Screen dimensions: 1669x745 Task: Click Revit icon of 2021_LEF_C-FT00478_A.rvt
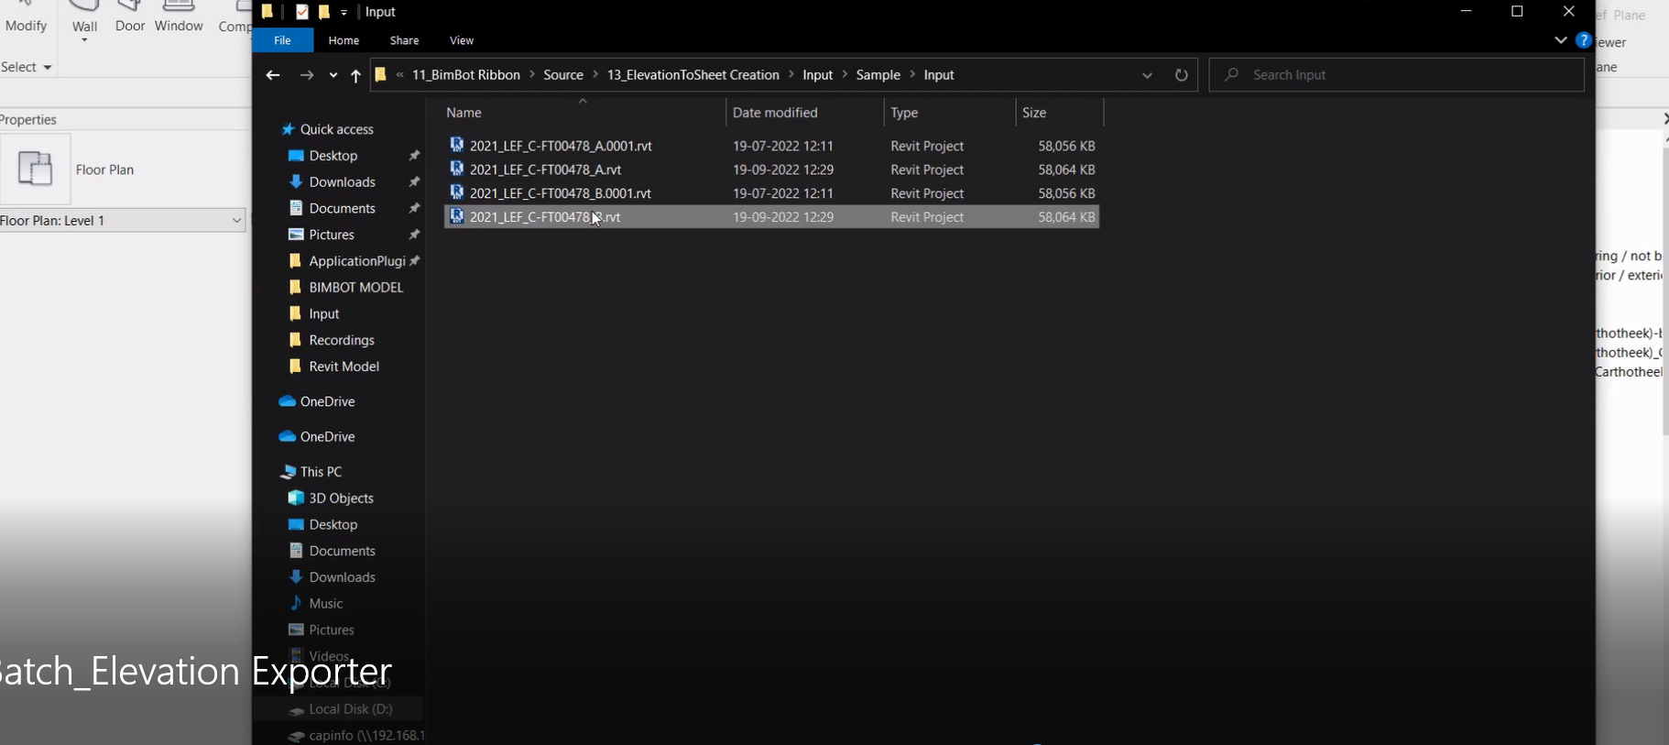pyautogui.click(x=456, y=169)
